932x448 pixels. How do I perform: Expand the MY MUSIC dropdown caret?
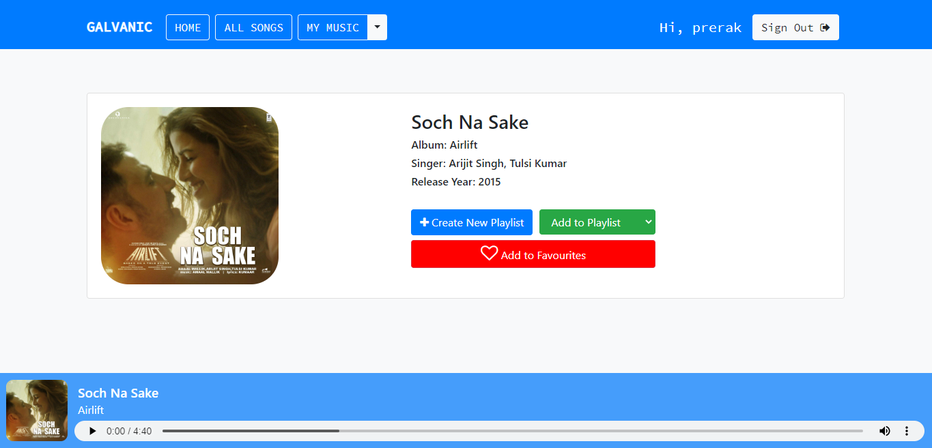pos(378,27)
